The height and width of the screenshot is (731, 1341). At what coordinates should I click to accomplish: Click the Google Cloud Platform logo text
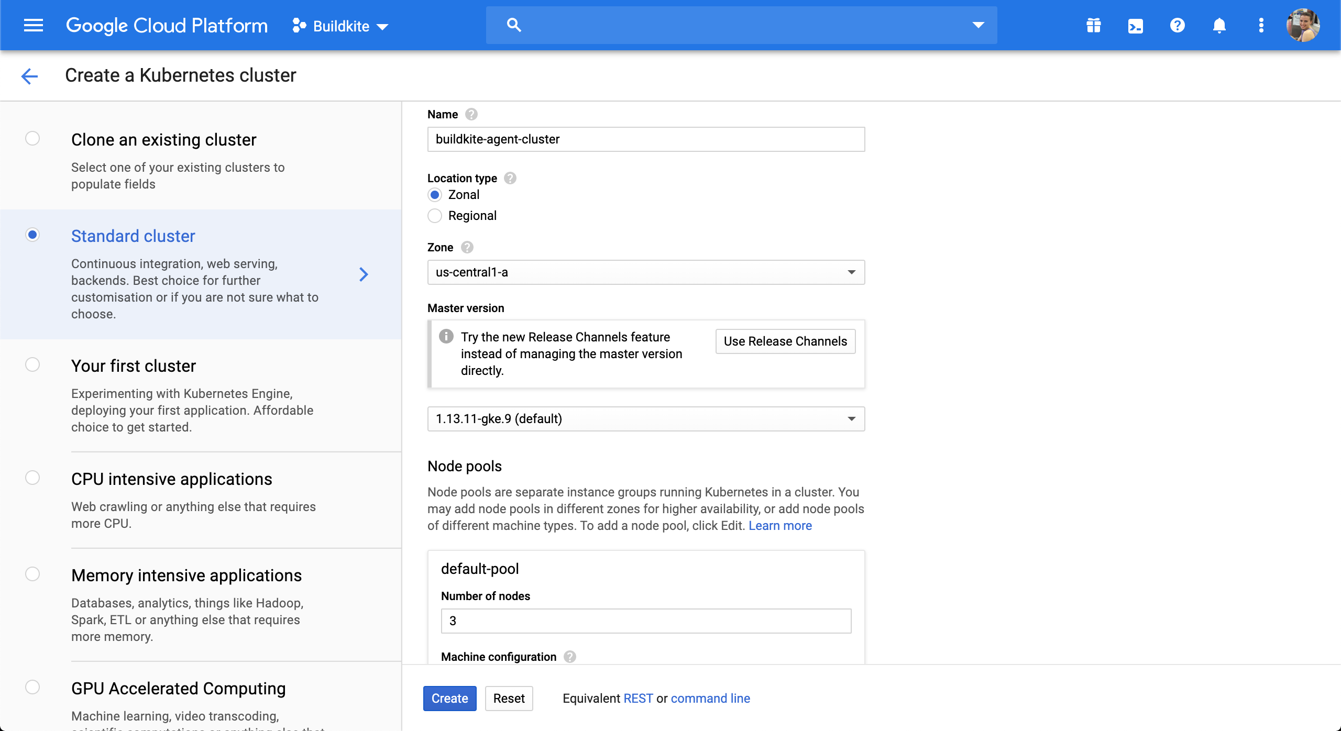click(x=167, y=26)
